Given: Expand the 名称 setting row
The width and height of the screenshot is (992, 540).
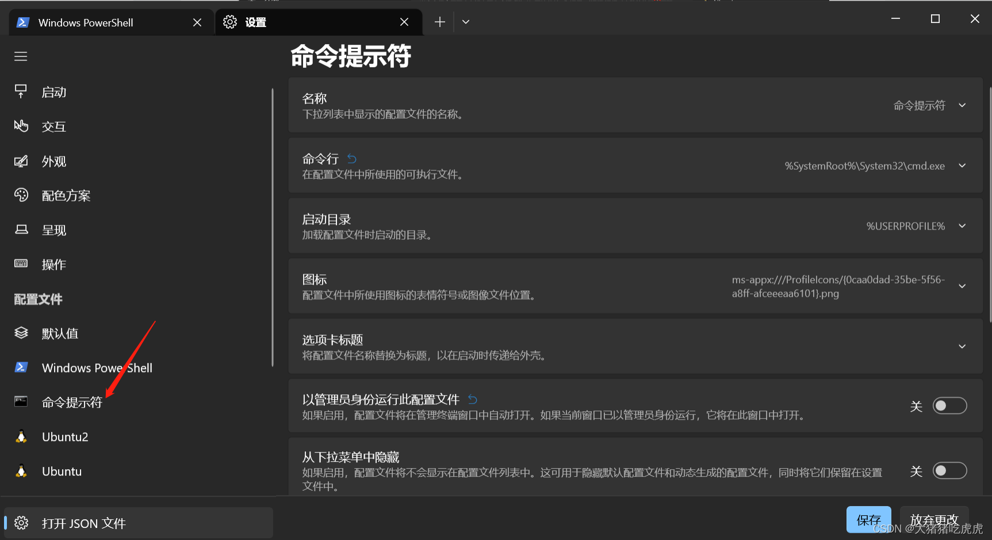Looking at the screenshot, I should [x=635, y=105].
